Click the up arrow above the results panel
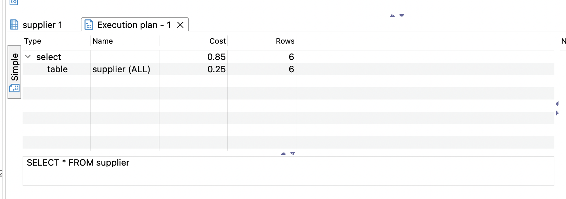Image resolution: width=566 pixels, height=199 pixels. 392,16
